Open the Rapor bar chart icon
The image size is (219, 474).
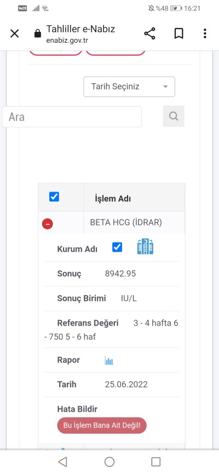click(109, 360)
